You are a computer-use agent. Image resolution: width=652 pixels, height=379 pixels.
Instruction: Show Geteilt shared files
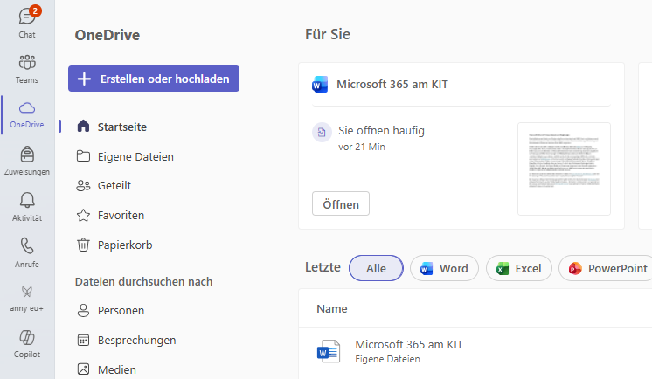tap(114, 185)
